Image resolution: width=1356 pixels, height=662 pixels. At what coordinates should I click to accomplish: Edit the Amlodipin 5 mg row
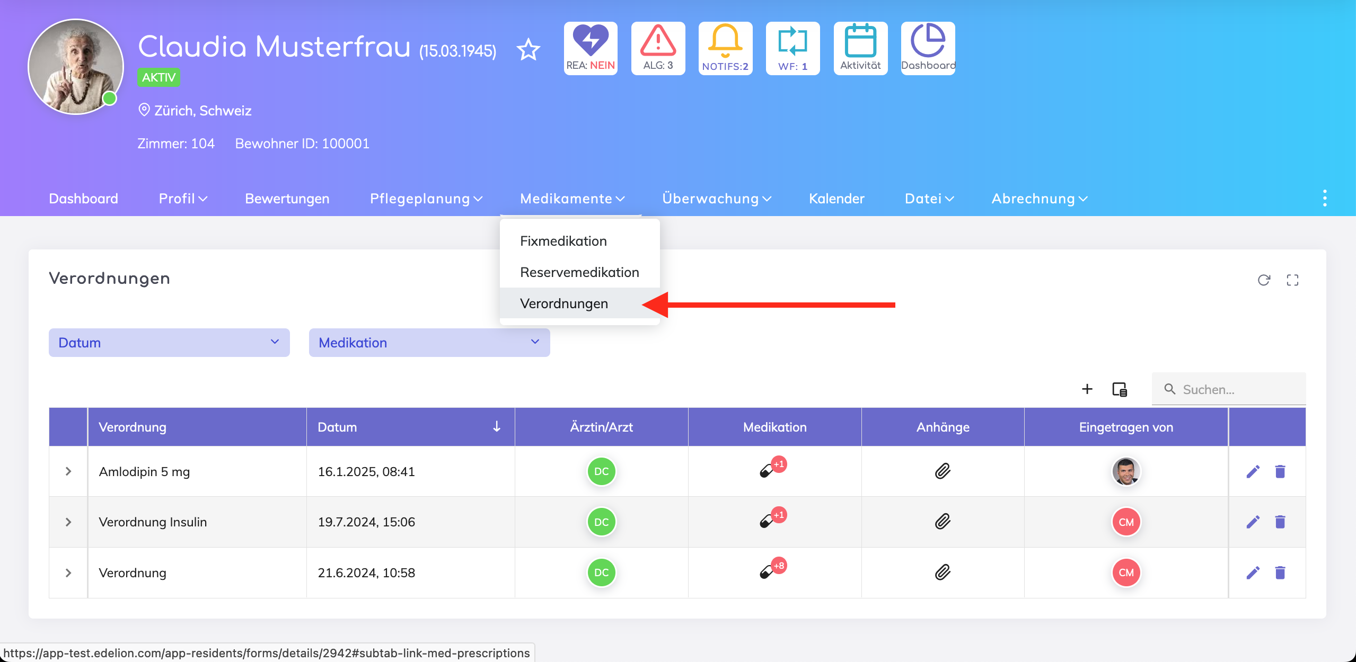(1253, 471)
